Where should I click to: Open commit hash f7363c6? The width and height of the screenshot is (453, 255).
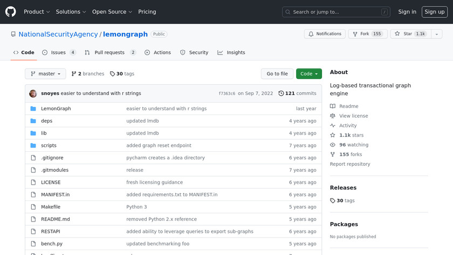point(227,93)
